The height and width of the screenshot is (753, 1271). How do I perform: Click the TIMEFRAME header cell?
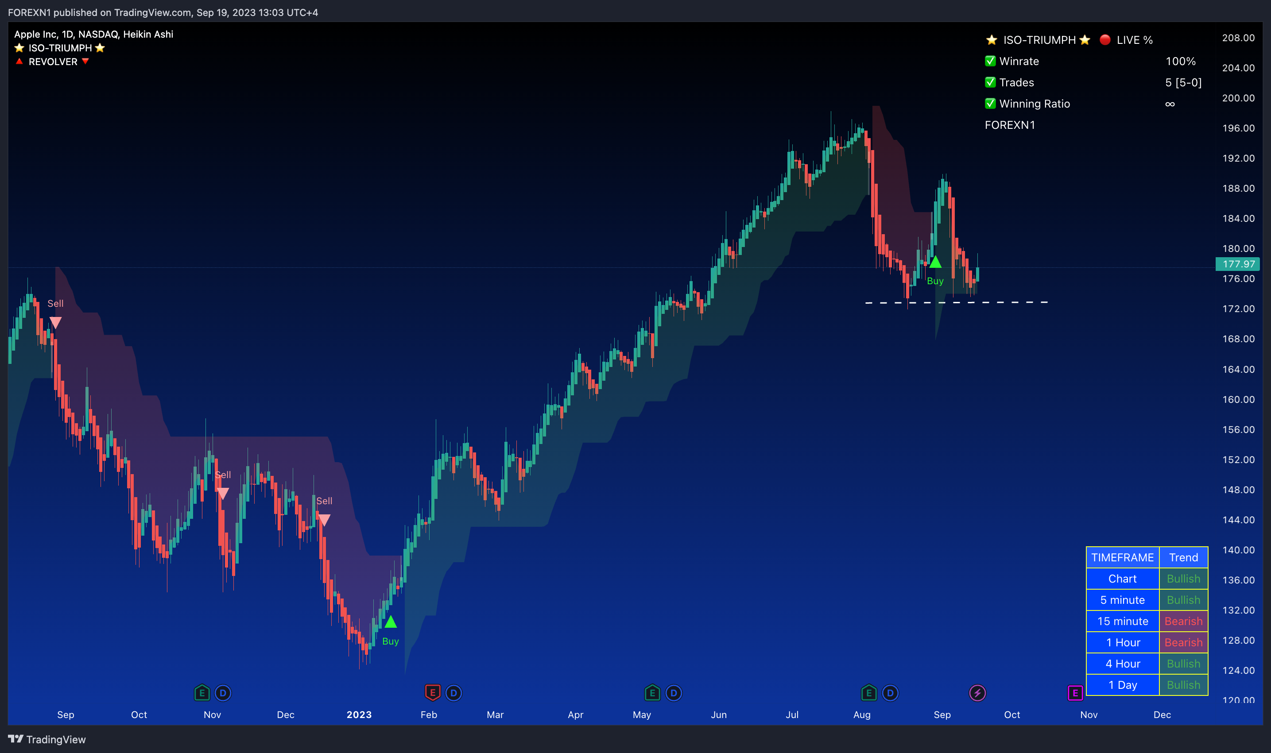[x=1123, y=557]
